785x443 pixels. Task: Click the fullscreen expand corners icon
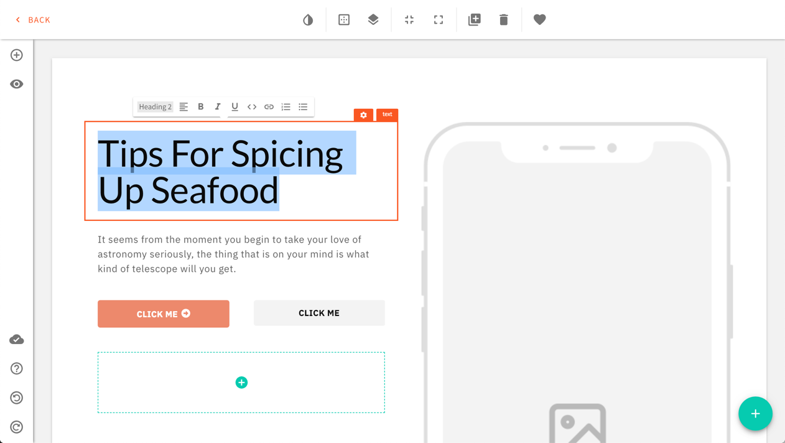click(x=439, y=20)
